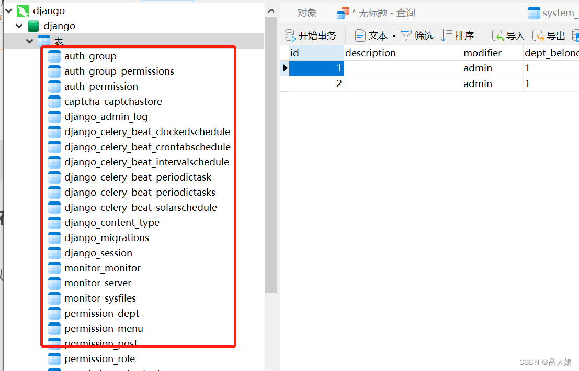This screenshot has height=371, width=579.
Task: Click the 排序 sort icon
Action: point(447,35)
